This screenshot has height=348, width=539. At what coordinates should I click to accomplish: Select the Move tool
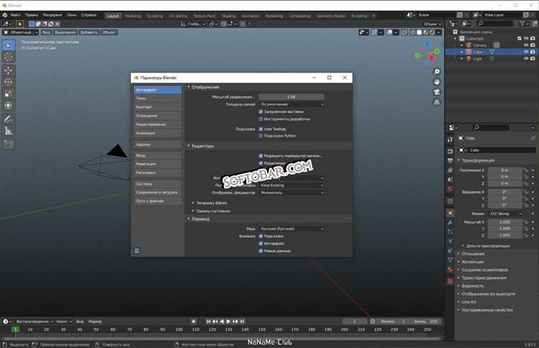coord(9,70)
